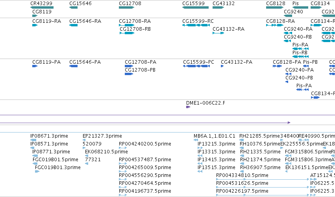Click the CG15646 gene label

coord(80,4)
